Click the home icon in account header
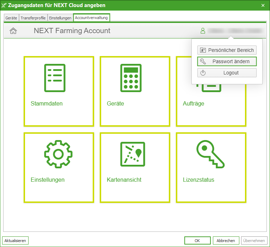This screenshot has width=270, height=247. pos(13,31)
